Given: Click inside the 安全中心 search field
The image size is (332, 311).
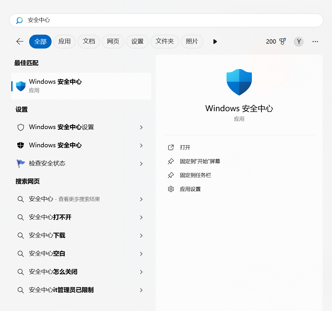Looking at the screenshot, I should (x=166, y=21).
